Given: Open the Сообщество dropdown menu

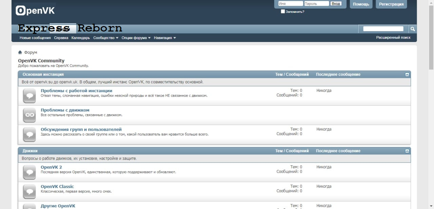Looking at the screenshot, I should click(x=106, y=38).
